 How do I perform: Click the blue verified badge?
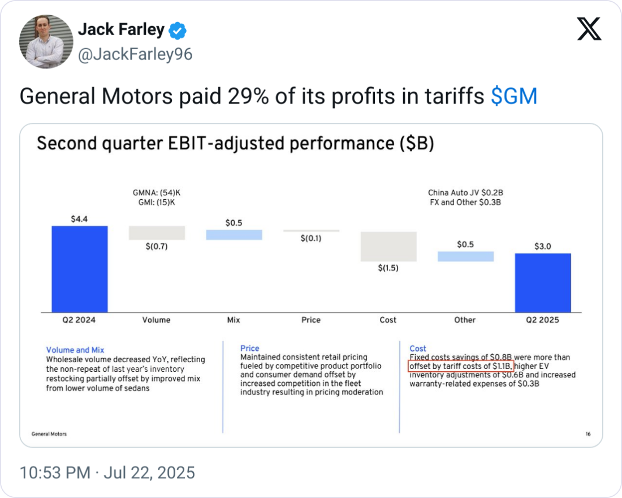[178, 31]
